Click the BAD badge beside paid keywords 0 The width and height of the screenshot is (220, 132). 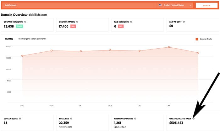coord(121,26)
